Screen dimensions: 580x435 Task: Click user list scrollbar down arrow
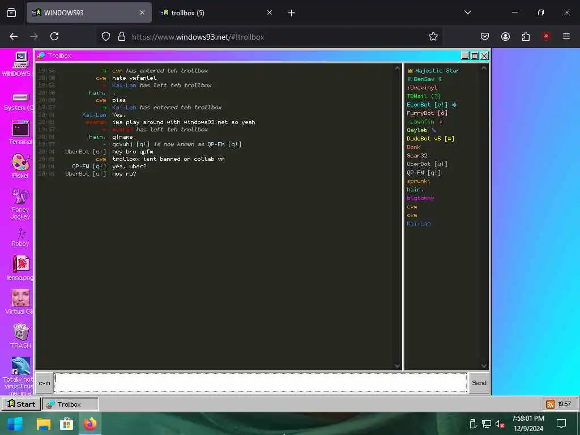(484, 366)
